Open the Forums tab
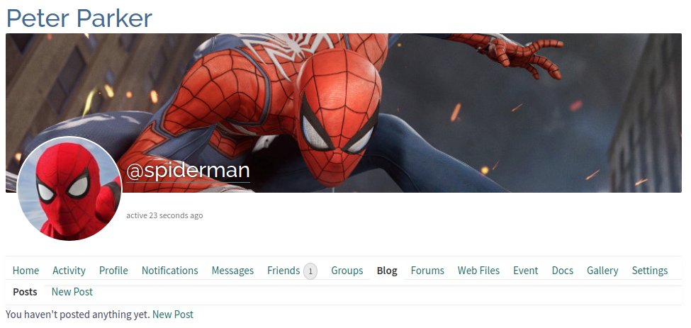This screenshot has width=691, height=328. 427,271
